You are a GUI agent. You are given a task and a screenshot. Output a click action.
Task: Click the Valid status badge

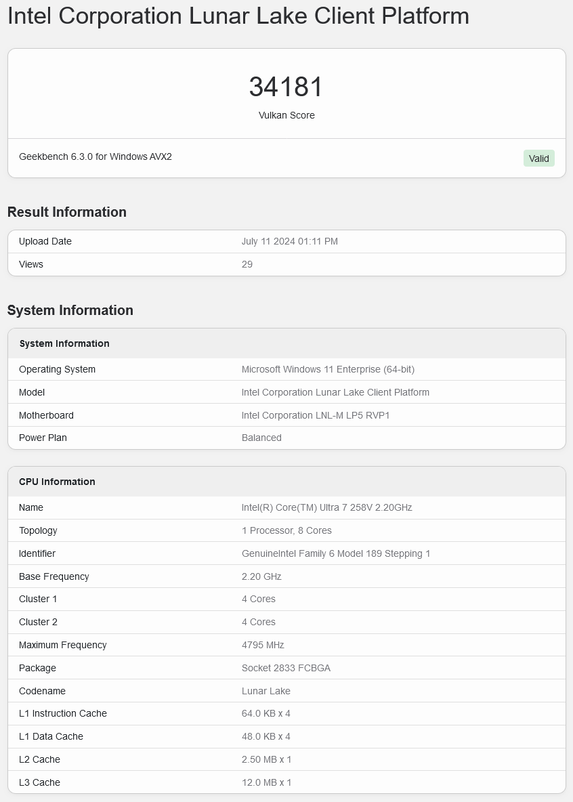click(x=538, y=158)
